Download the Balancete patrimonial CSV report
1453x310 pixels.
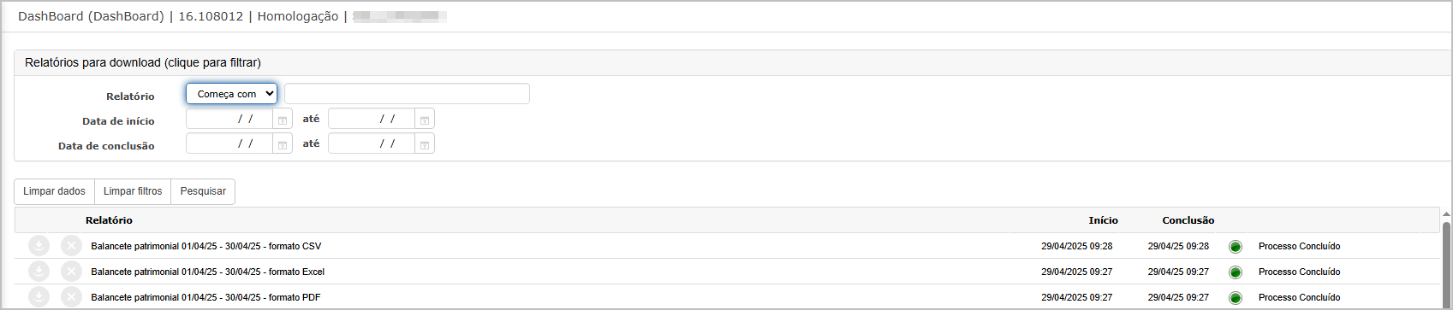coord(39,246)
